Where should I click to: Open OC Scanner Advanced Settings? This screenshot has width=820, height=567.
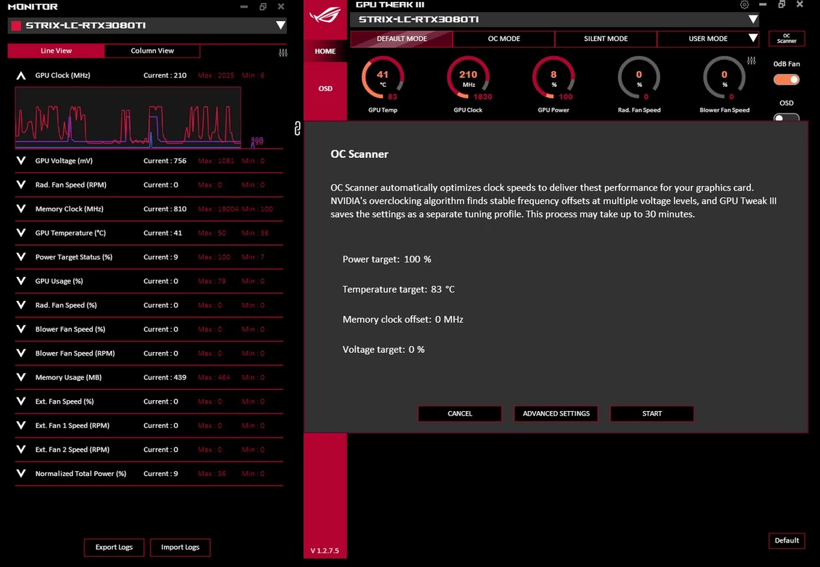pyautogui.click(x=556, y=414)
